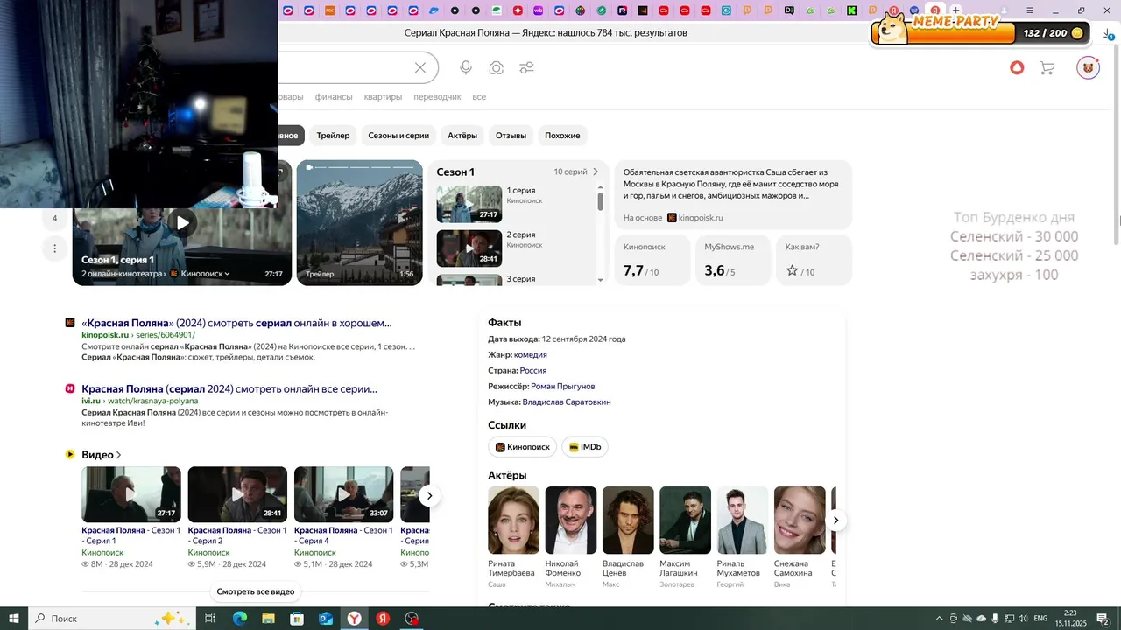
Task: Open the Актёры tab
Action: click(462, 136)
